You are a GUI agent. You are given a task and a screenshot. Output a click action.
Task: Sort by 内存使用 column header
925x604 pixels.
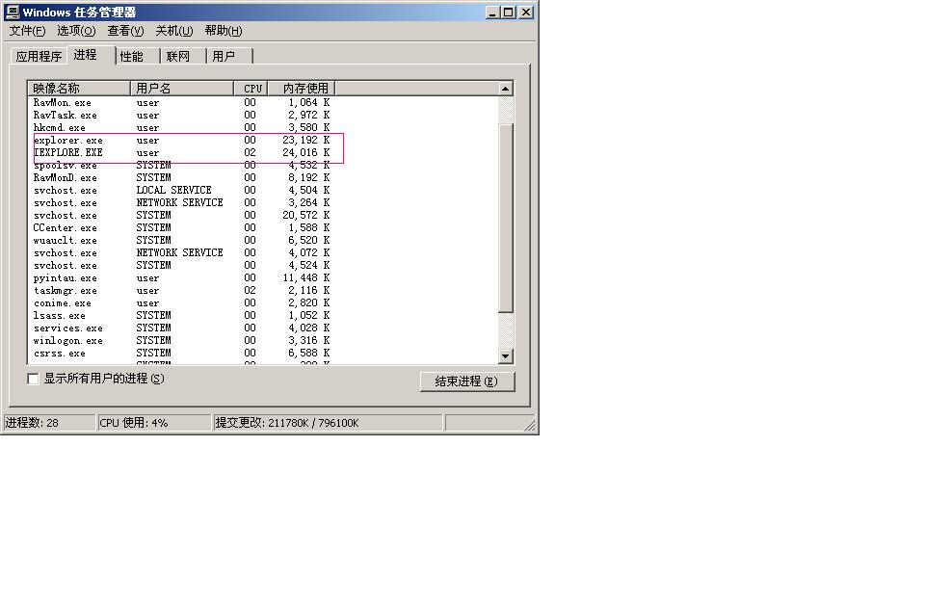(x=302, y=89)
